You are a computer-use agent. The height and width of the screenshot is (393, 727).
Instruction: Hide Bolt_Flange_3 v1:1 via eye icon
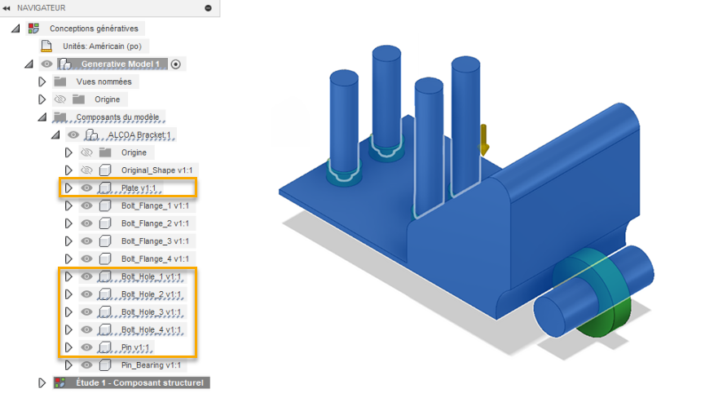86,241
